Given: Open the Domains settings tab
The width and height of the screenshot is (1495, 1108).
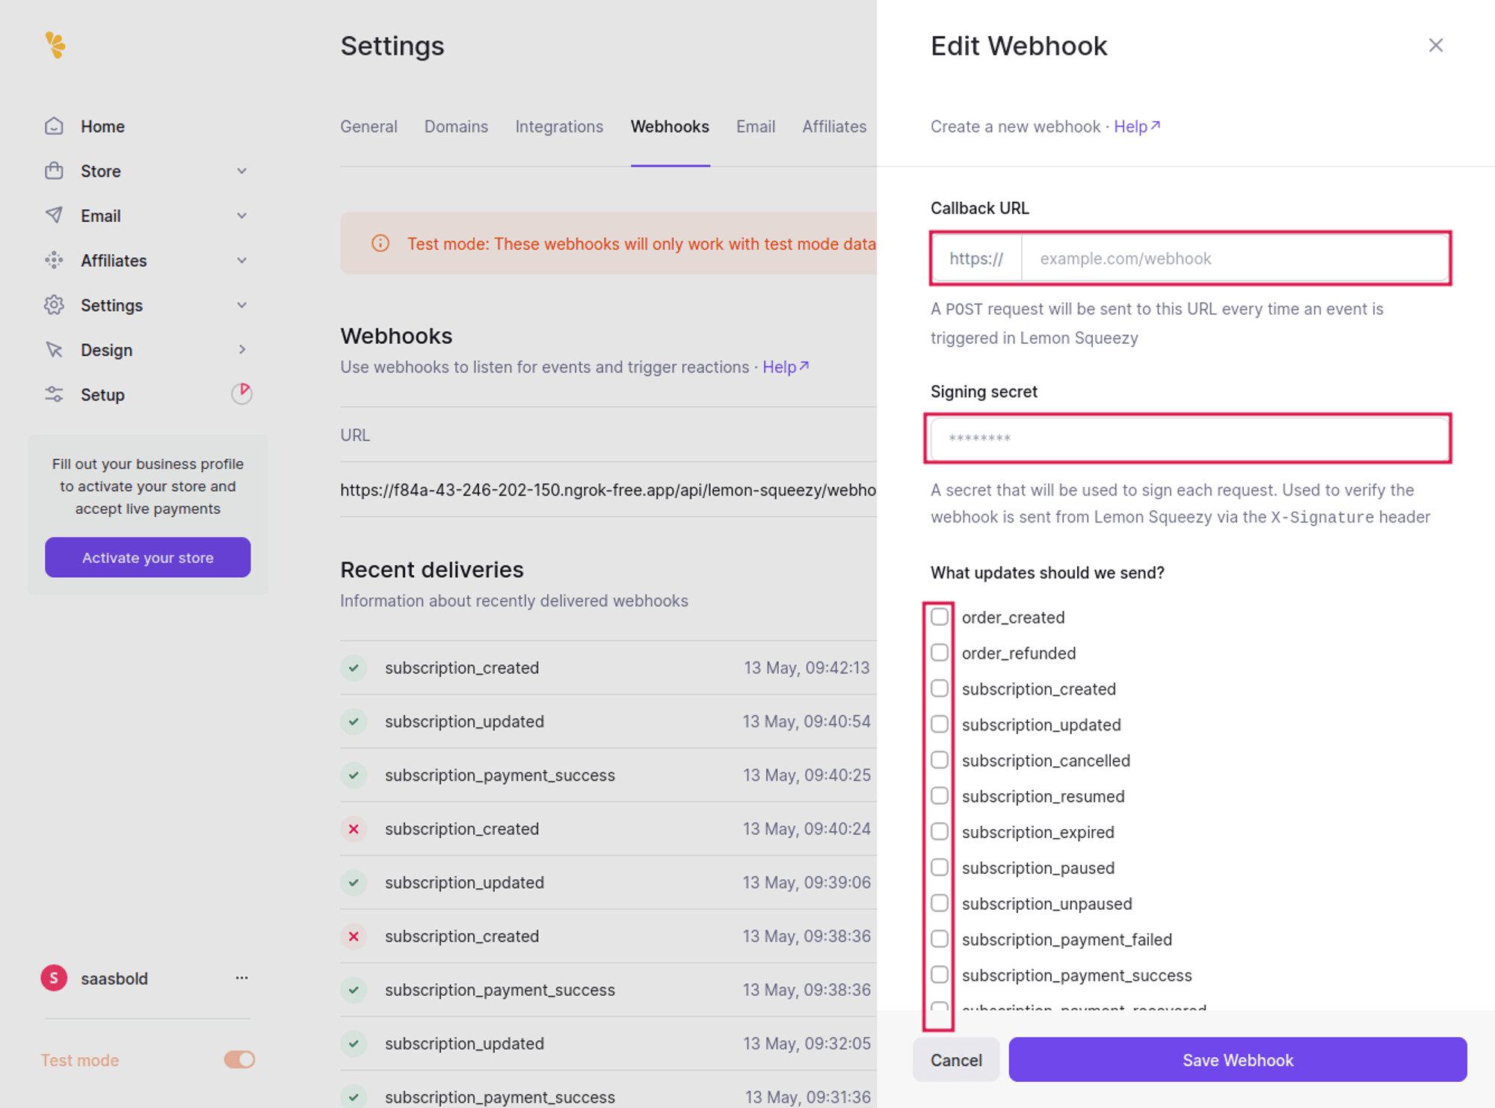Looking at the screenshot, I should pos(456,126).
